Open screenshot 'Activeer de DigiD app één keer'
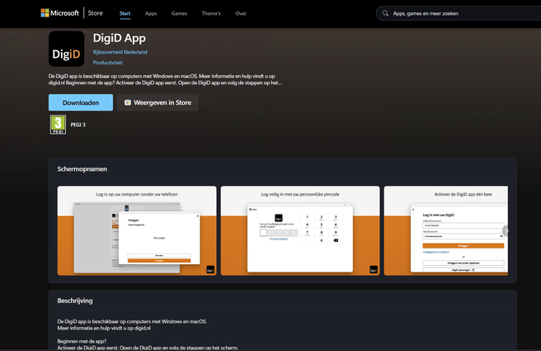Viewport: 541px width, 351px height. [446, 230]
